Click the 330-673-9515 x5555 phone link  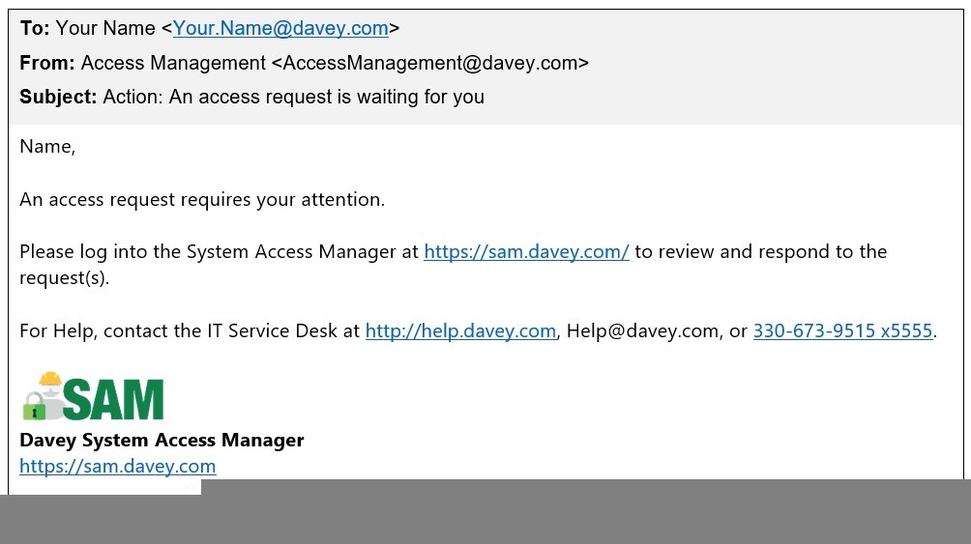pyautogui.click(x=842, y=331)
